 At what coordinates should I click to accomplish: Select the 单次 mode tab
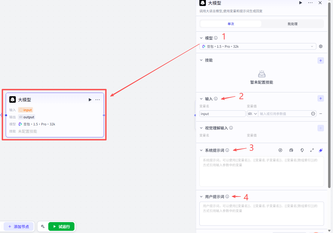[231, 24]
